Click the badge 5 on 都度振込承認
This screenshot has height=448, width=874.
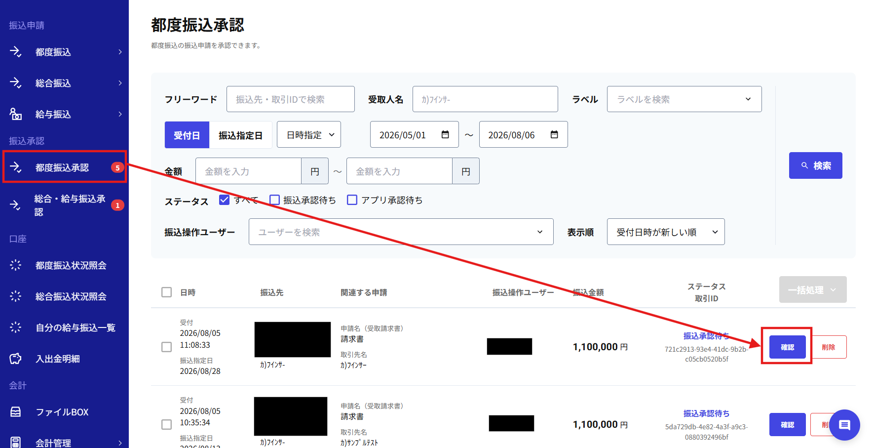(x=117, y=168)
